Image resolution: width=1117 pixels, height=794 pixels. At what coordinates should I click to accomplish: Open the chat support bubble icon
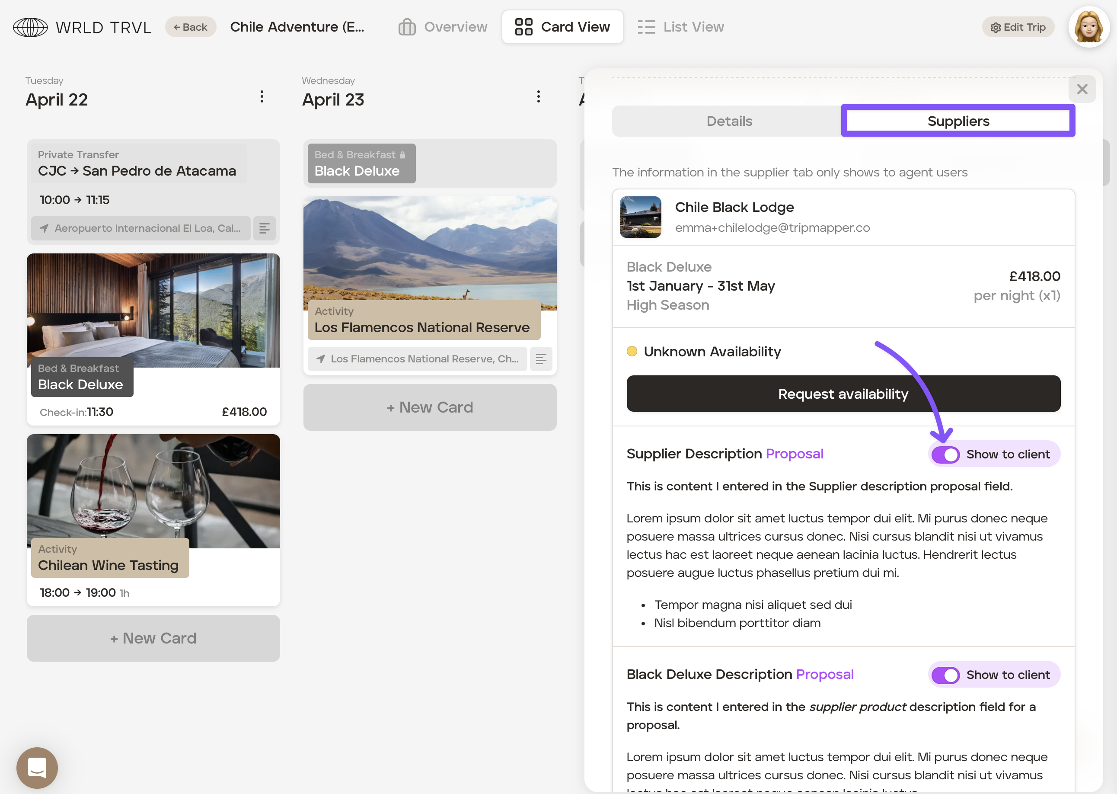37,767
